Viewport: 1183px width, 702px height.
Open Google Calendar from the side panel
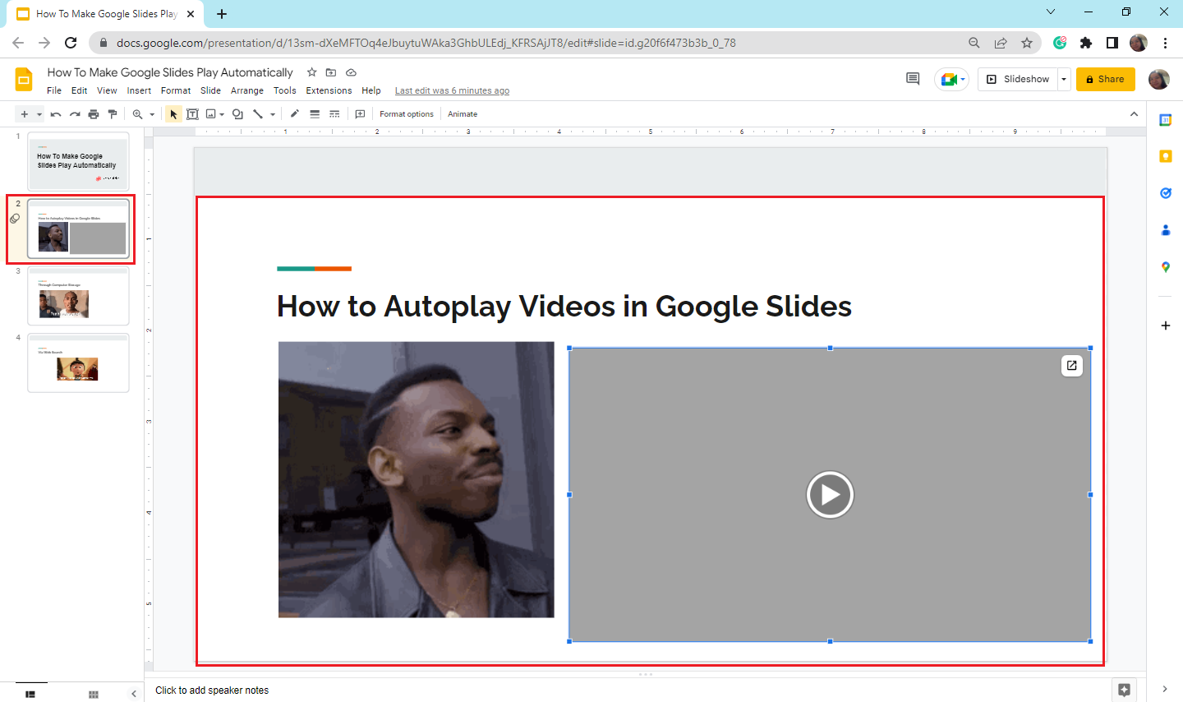click(x=1165, y=119)
